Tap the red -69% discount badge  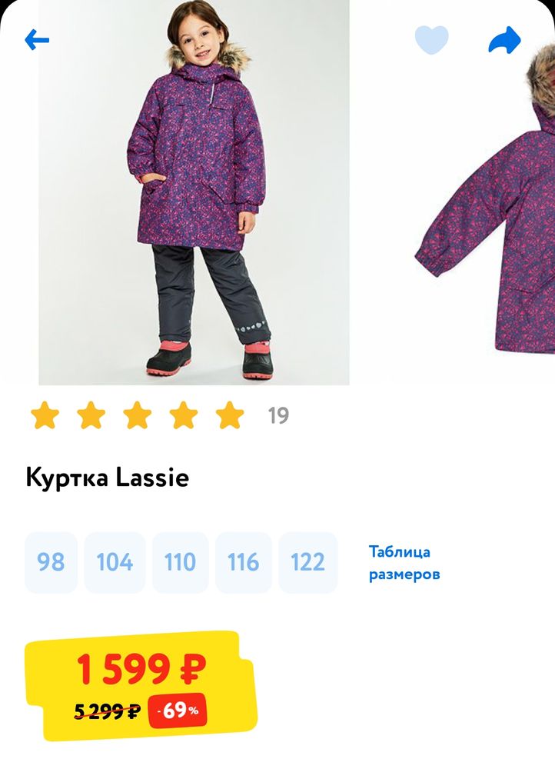click(x=178, y=710)
